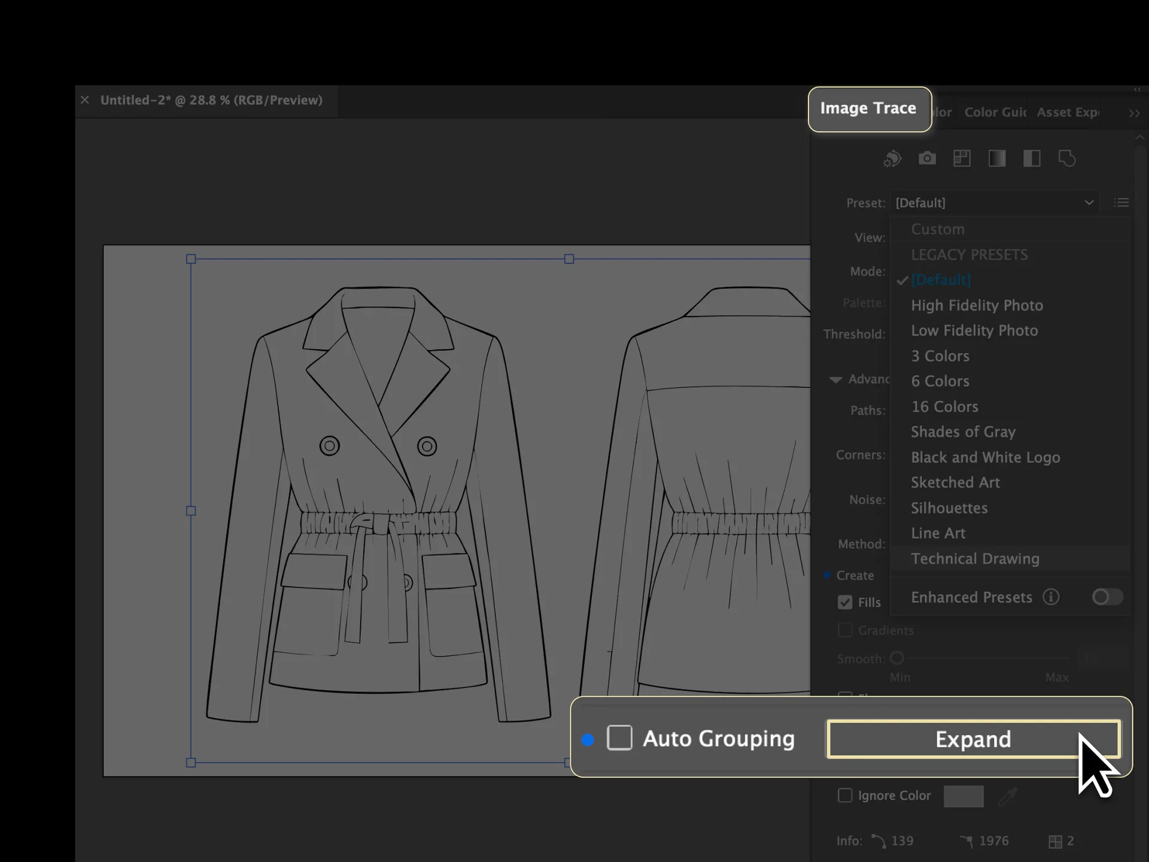1149x862 pixels.
Task: Choose Technical Drawing from the preset list
Action: pyautogui.click(x=975, y=559)
